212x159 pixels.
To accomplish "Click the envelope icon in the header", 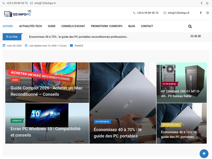I will pyautogui.click(x=165, y=13).
